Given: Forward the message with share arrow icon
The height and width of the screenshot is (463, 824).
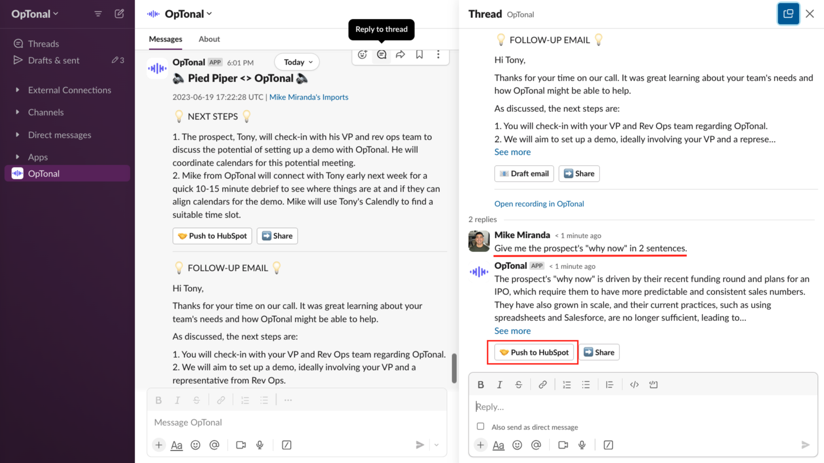Looking at the screenshot, I should point(400,55).
